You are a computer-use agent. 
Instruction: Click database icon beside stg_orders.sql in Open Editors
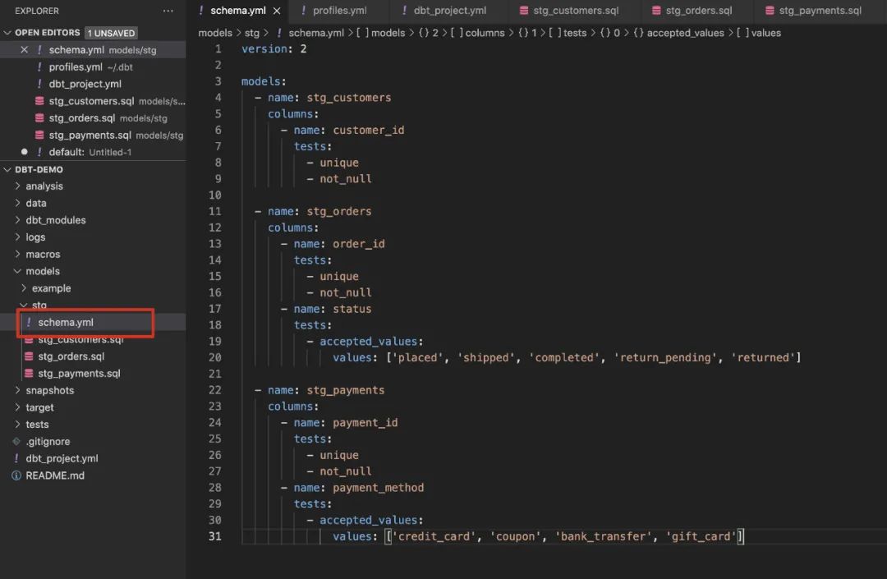point(39,118)
